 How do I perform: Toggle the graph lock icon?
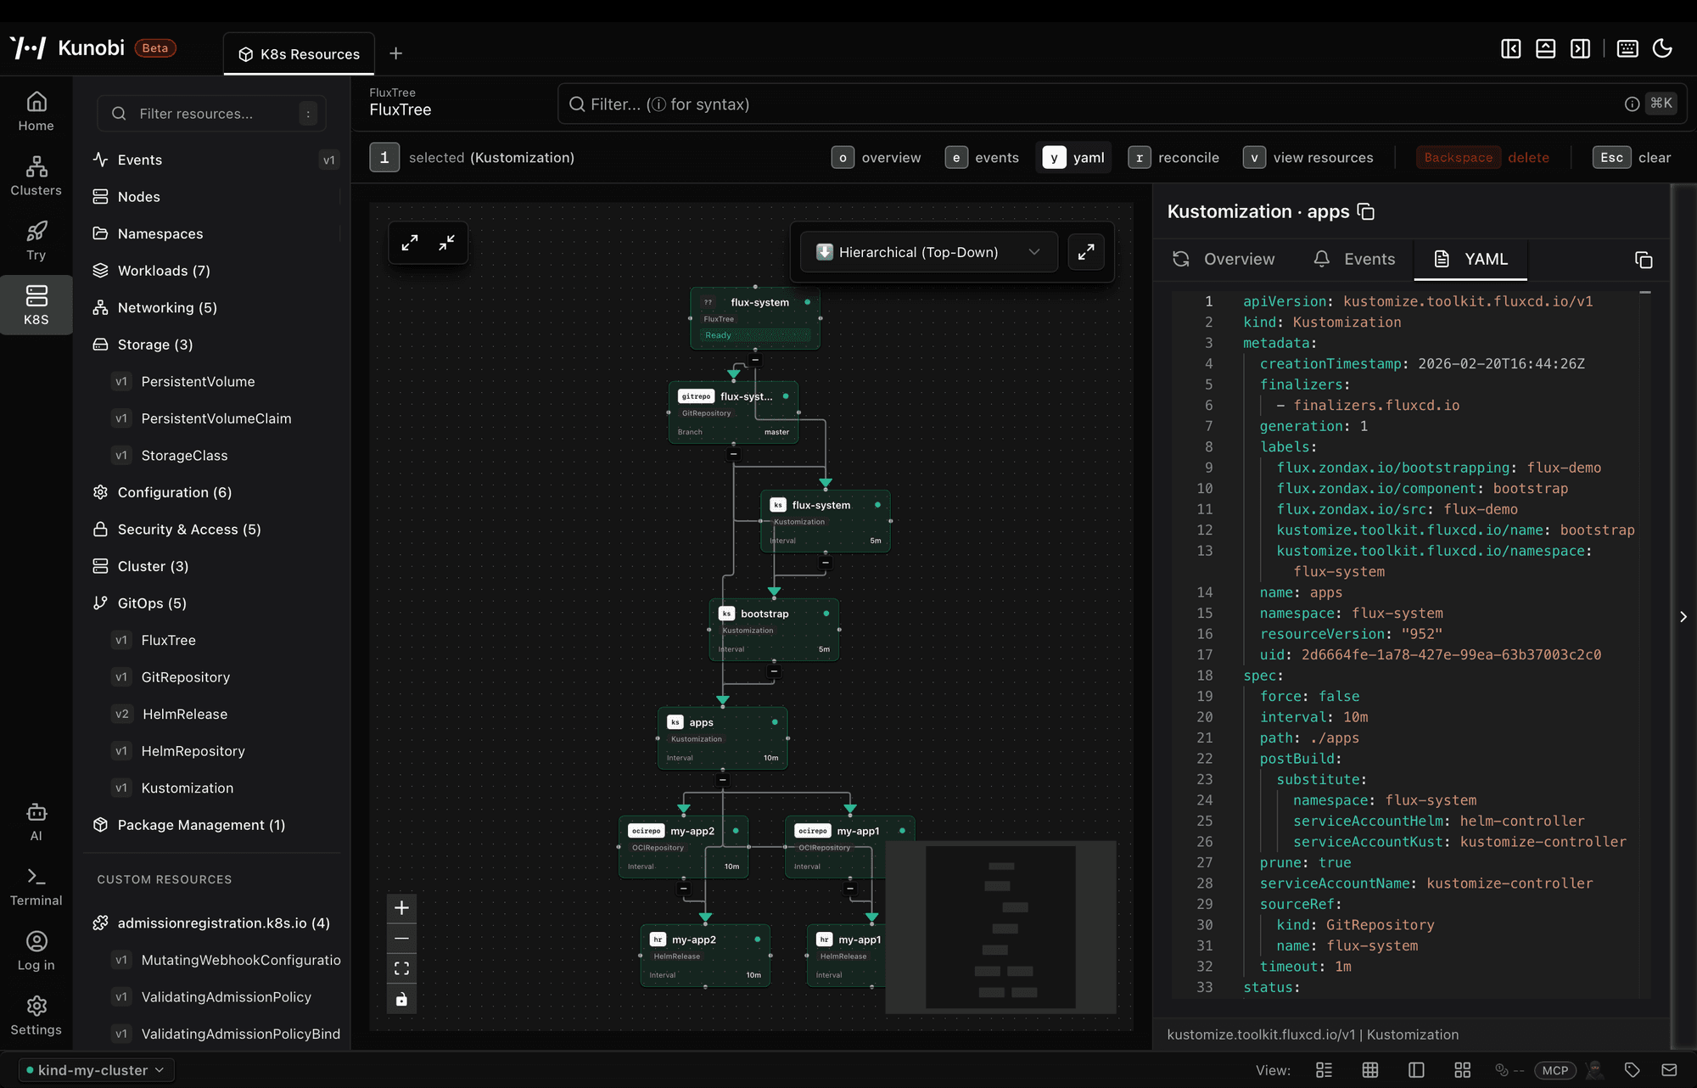[401, 999]
